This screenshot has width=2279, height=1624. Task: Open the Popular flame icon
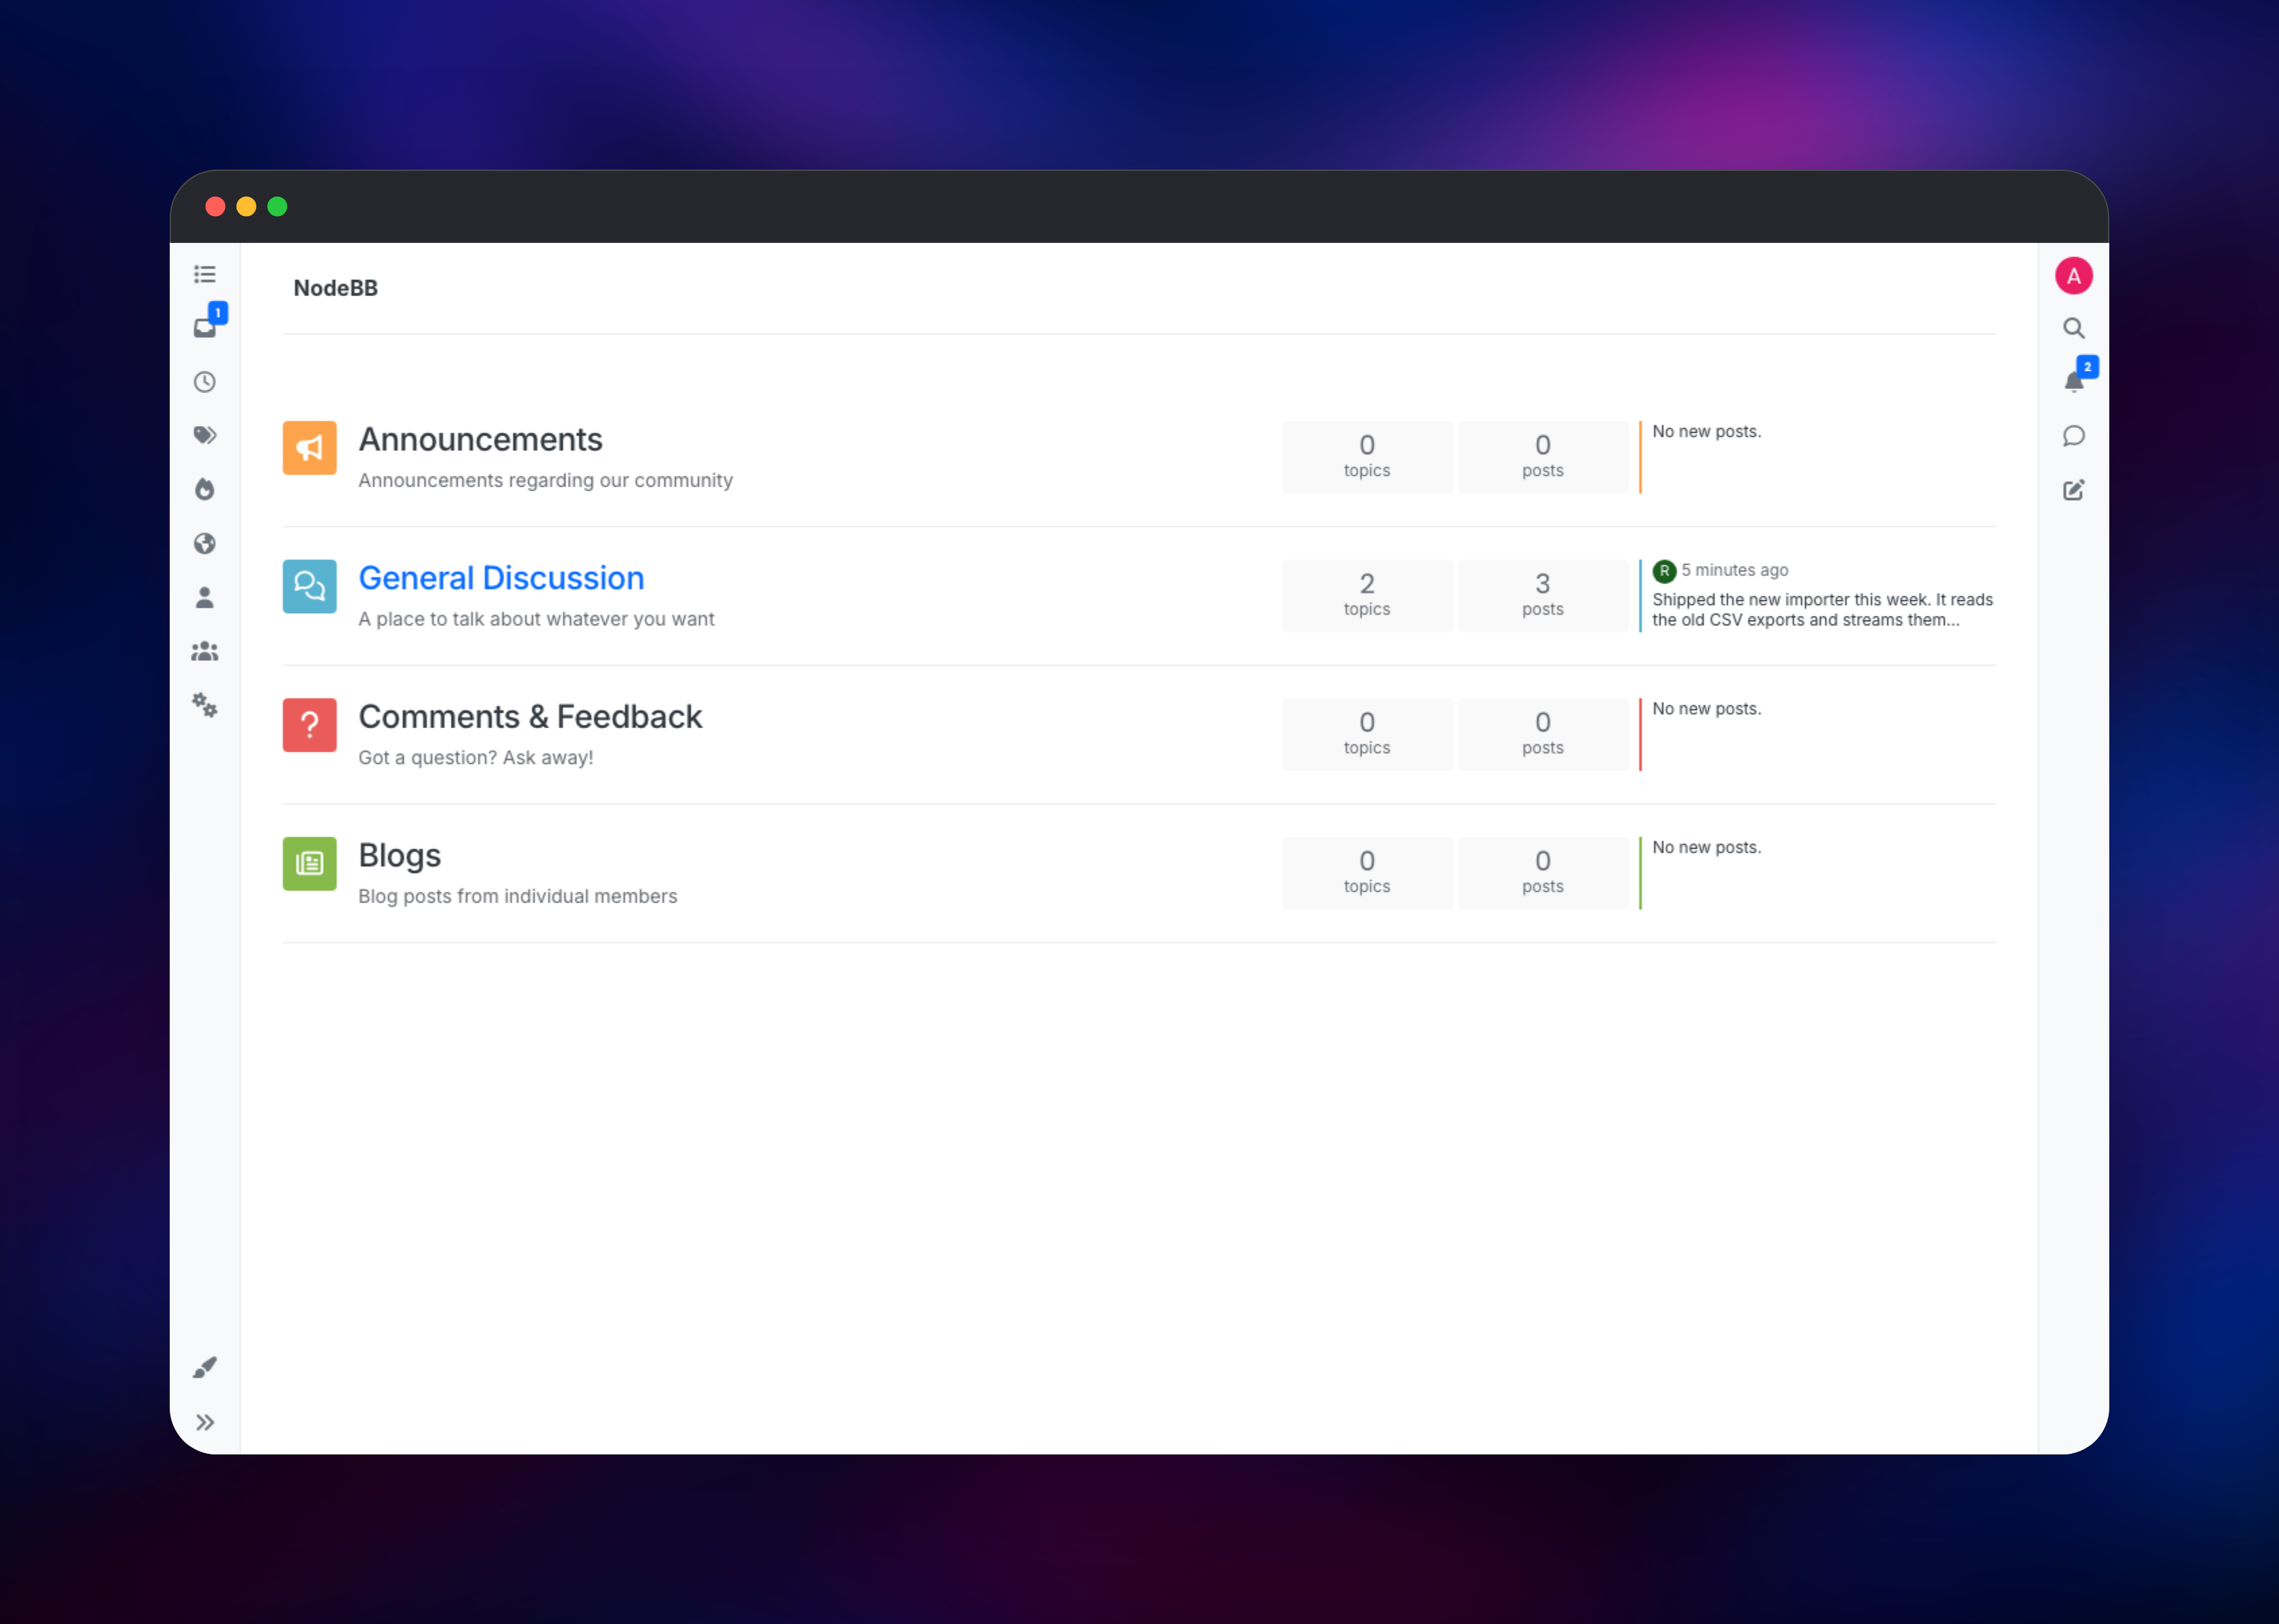click(205, 489)
